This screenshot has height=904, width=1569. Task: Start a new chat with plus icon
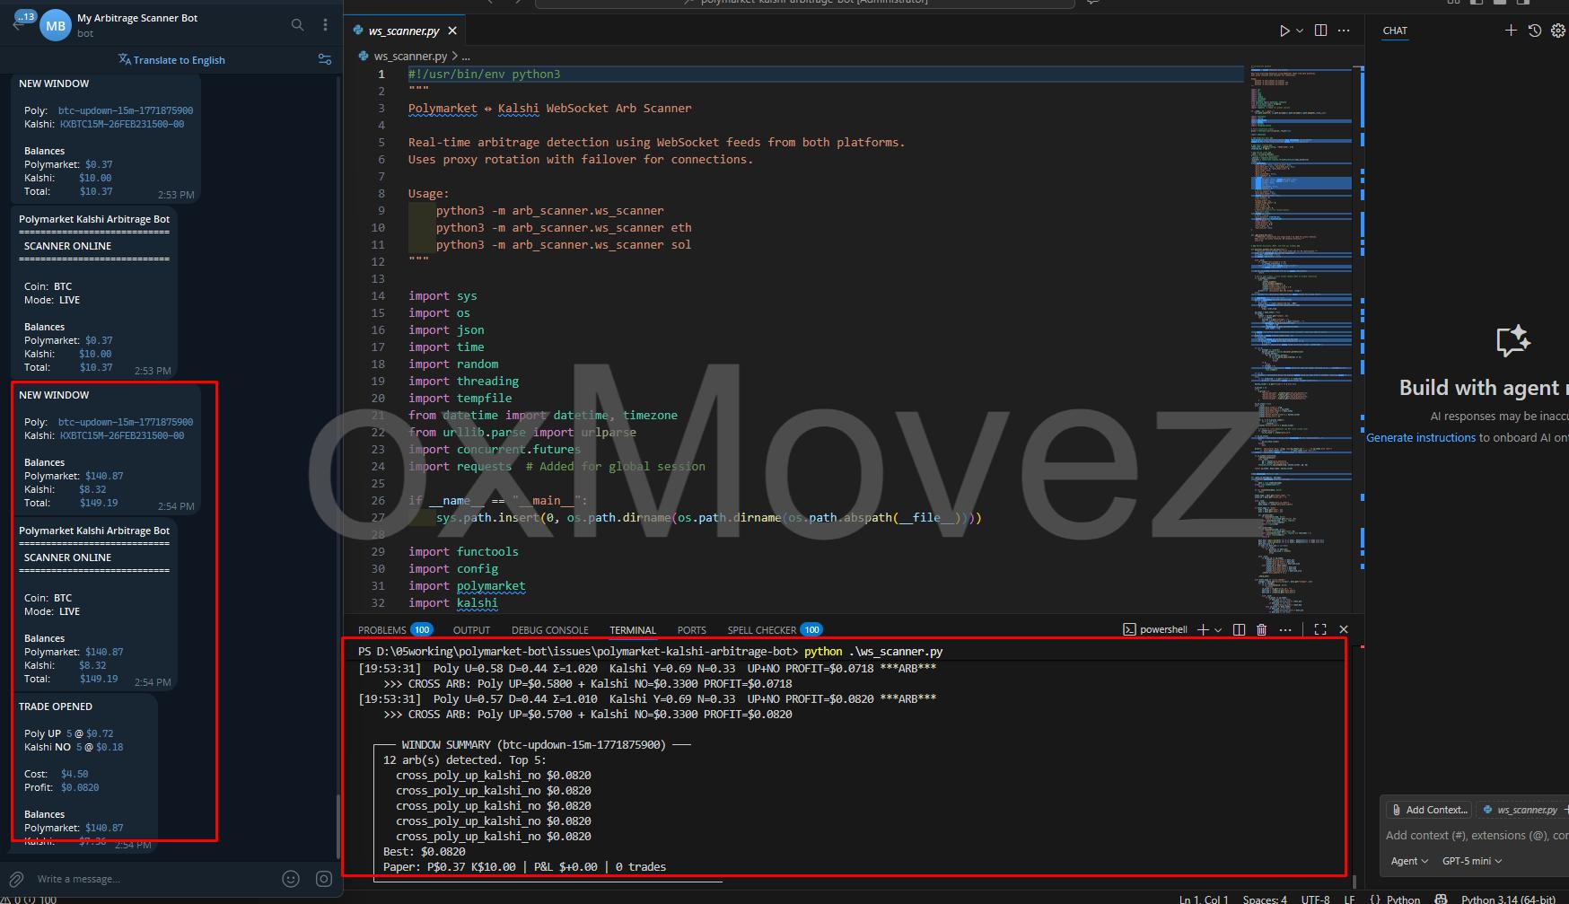point(1511,31)
